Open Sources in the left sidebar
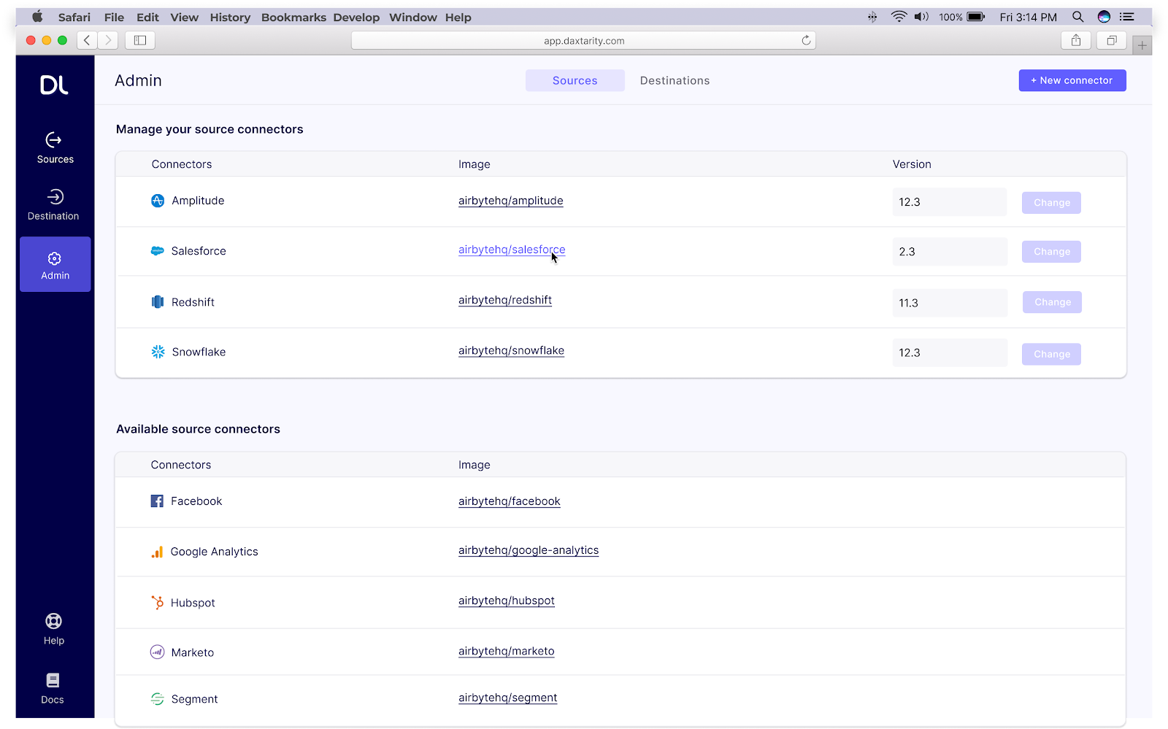Image resolution: width=1168 pixels, height=729 pixels. point(55,147)
